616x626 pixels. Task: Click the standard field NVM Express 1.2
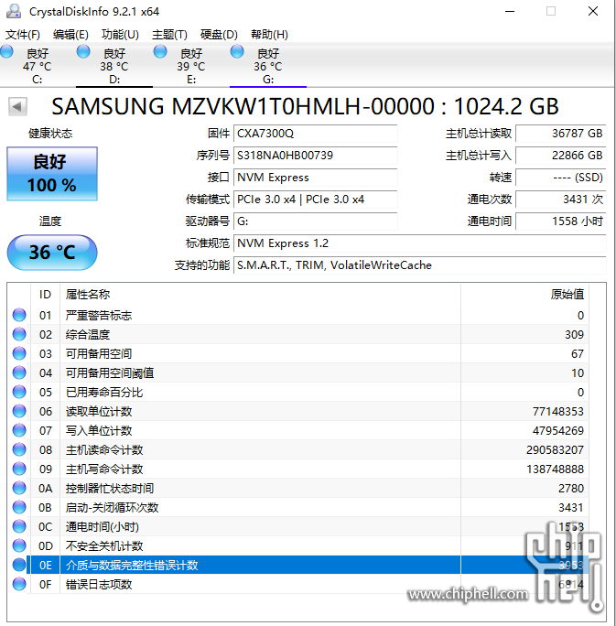point(420,243)
